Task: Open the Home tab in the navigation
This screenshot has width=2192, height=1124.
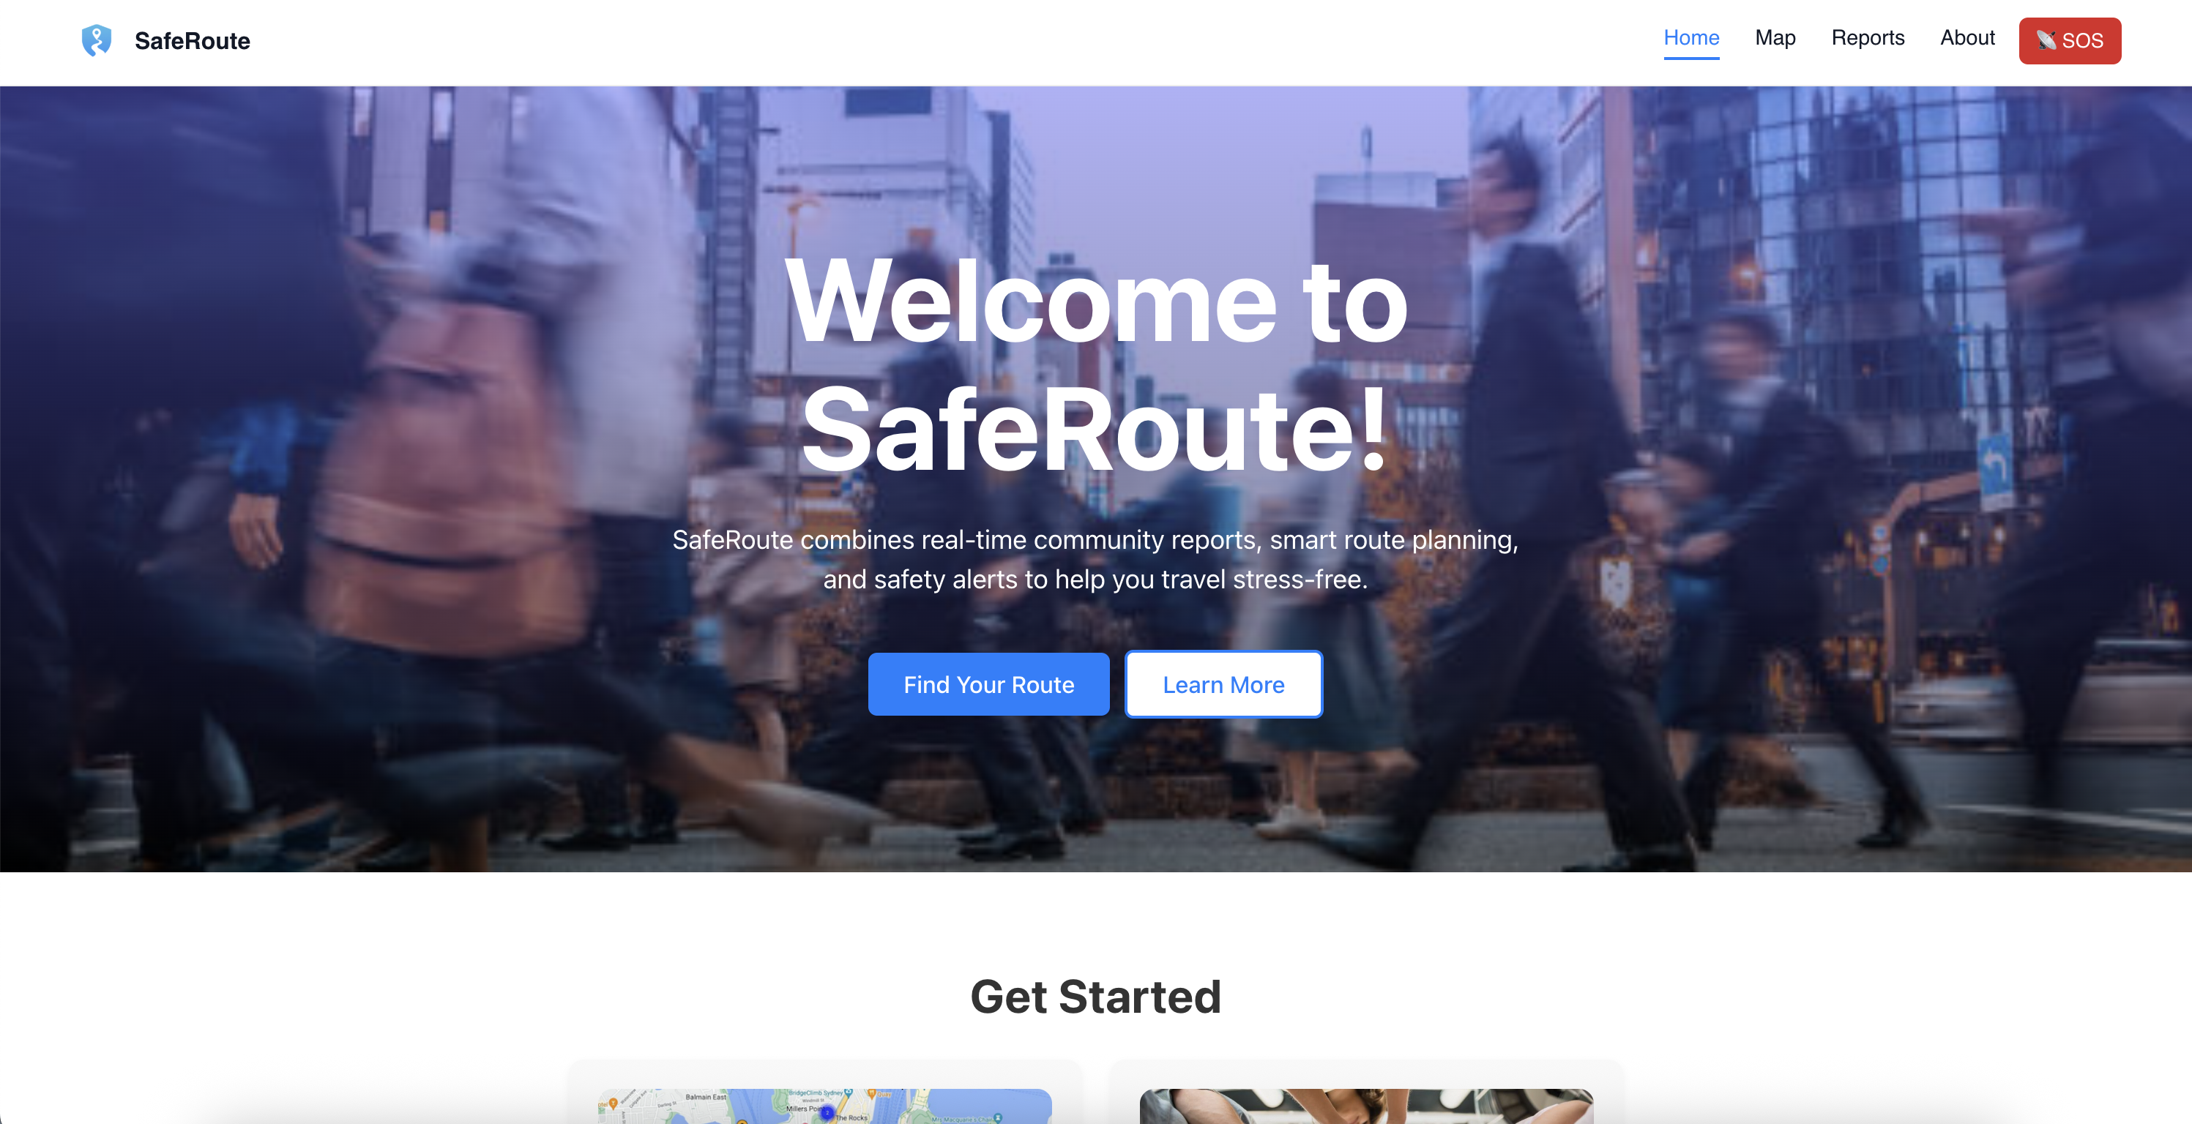Action: [1690, 37]
